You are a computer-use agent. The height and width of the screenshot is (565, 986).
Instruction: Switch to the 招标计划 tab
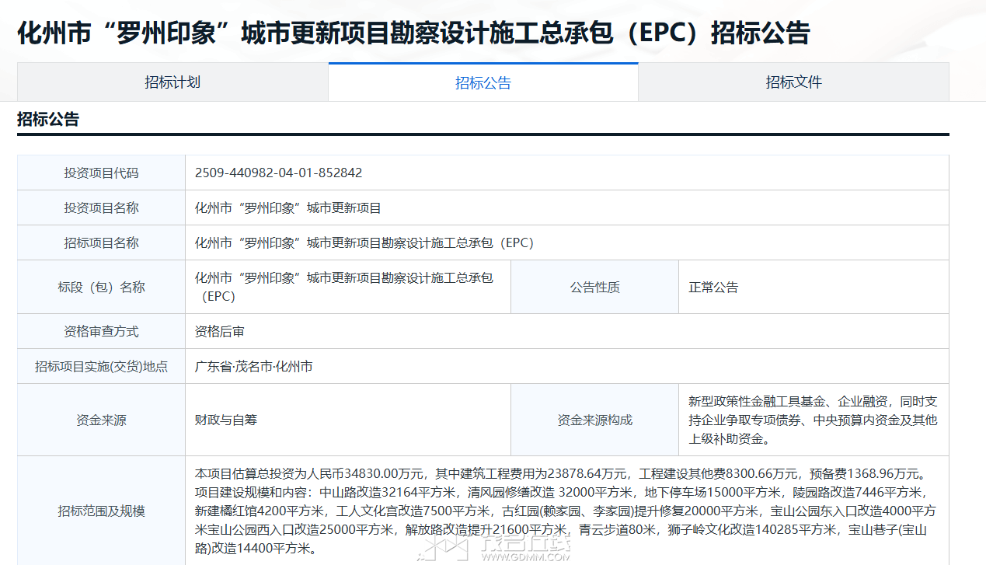172,82
